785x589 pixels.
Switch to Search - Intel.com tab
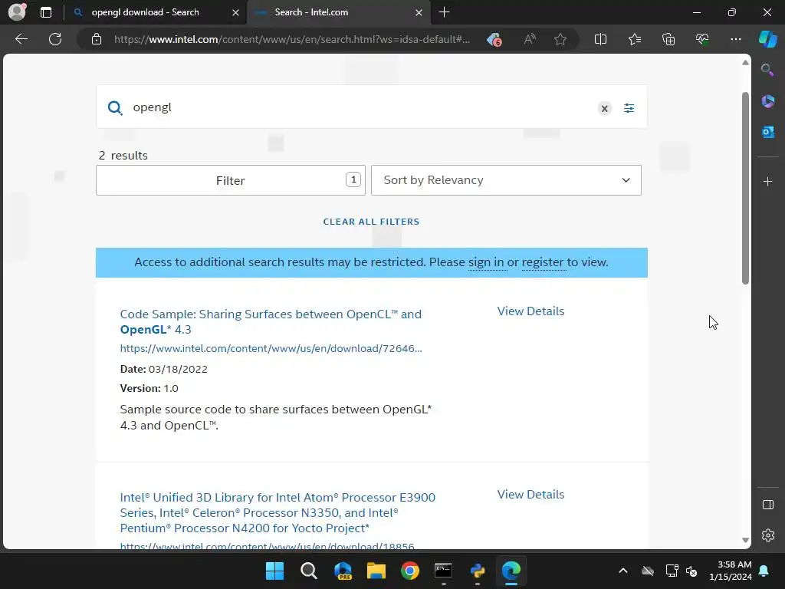tap(338, 12)
